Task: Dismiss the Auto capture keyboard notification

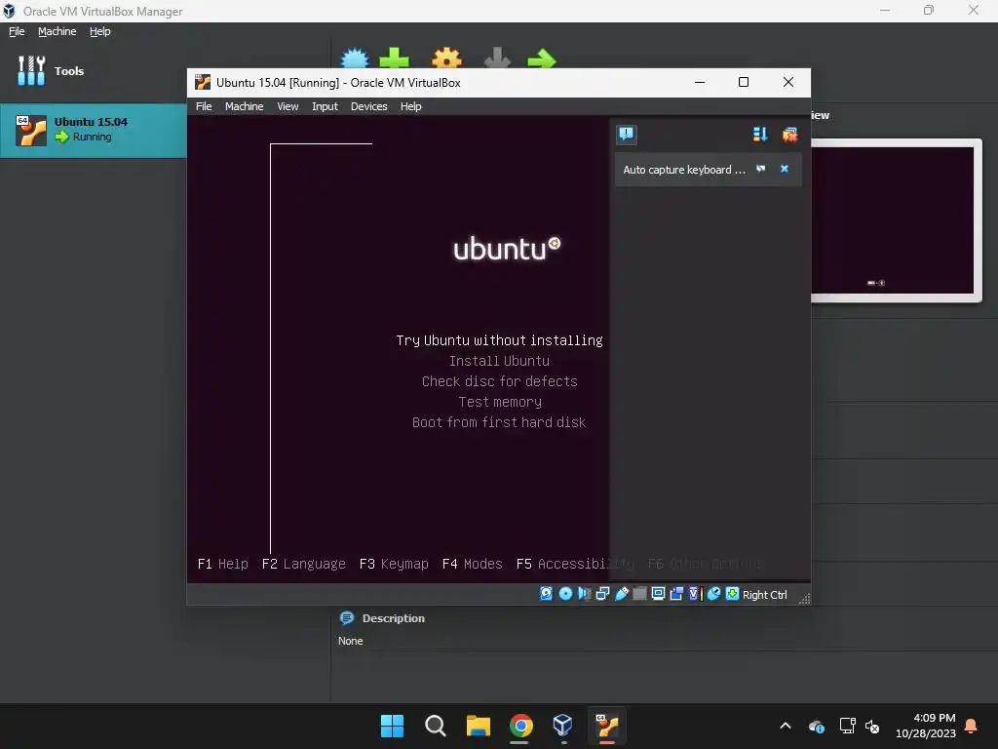Action: tap(785, 169)
